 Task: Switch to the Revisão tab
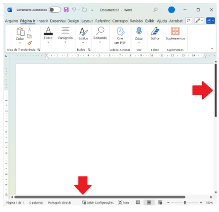136,21
